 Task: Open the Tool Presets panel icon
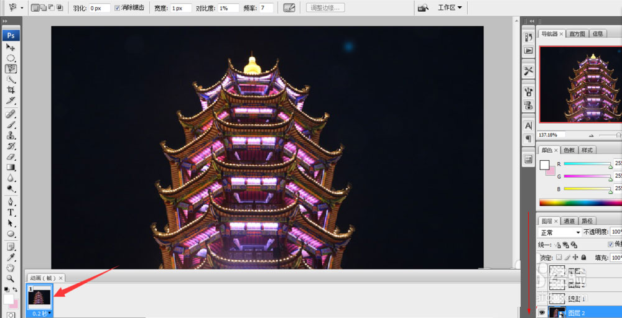(x=528, y=71)
